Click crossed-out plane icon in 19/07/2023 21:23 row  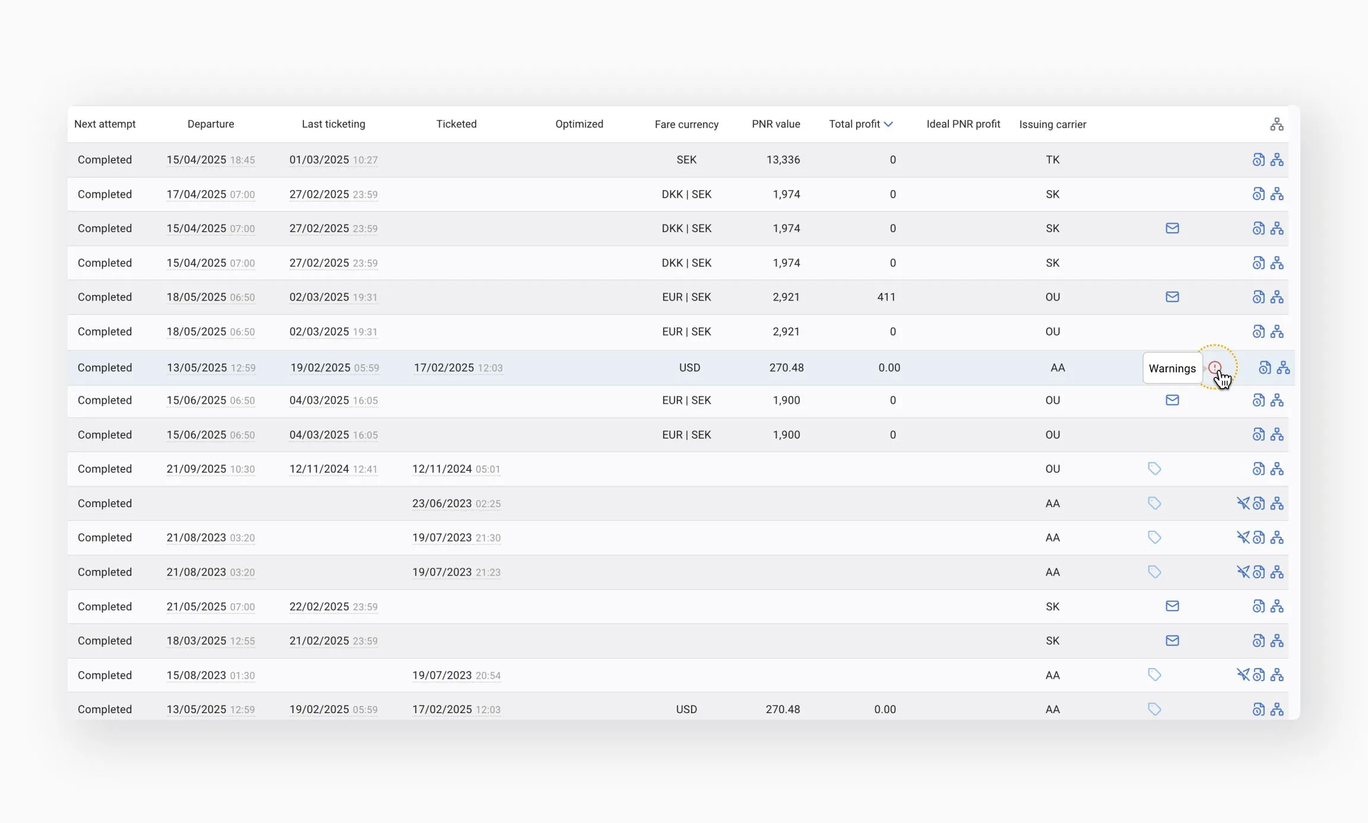click(x=1243, y=572)
